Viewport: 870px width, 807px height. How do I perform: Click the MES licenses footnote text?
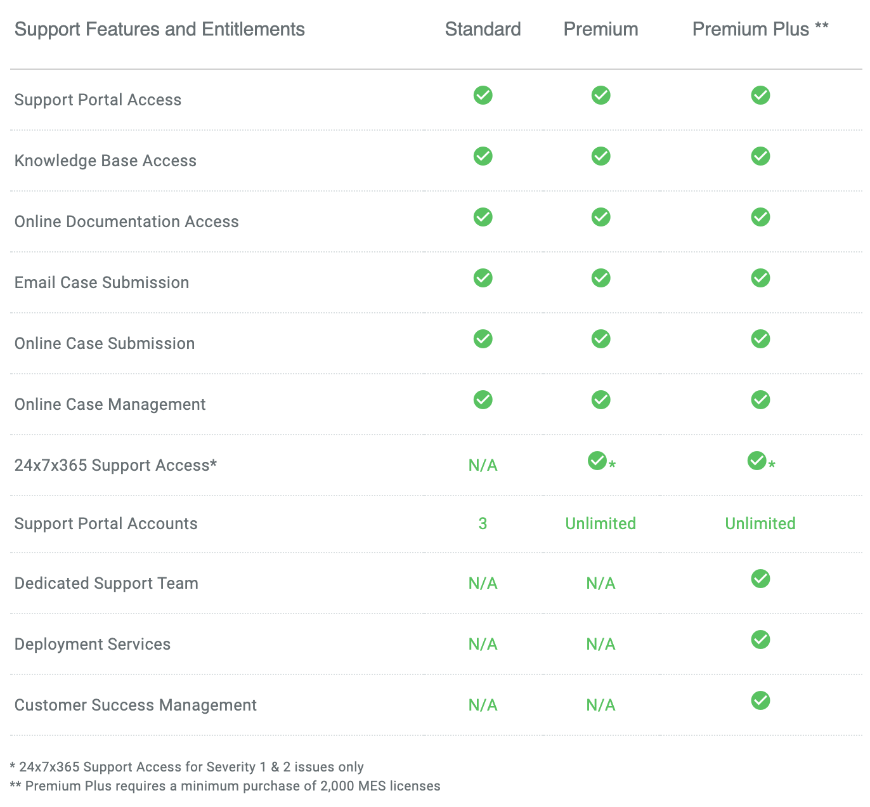226,785
